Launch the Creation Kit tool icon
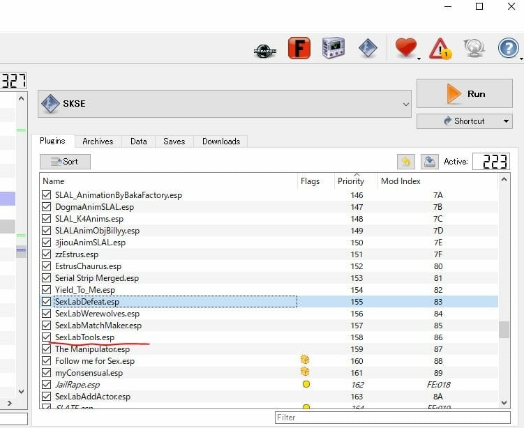The image size is (524, 428). tap(265, 51)
